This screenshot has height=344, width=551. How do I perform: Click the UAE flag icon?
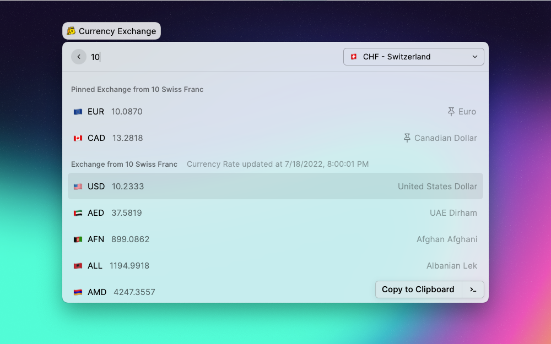click(x=78, y=212)
